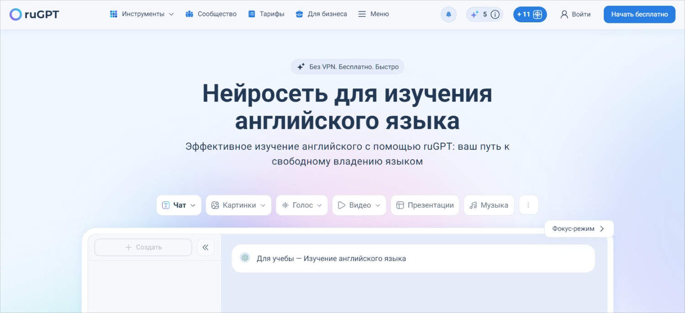Open the Сообщество menu item
This screenshot has height=313, width=685.
(x=211, y=14)
